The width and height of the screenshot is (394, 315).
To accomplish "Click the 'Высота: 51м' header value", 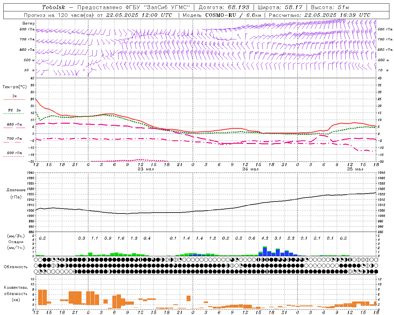I will (x=330, y=7).
